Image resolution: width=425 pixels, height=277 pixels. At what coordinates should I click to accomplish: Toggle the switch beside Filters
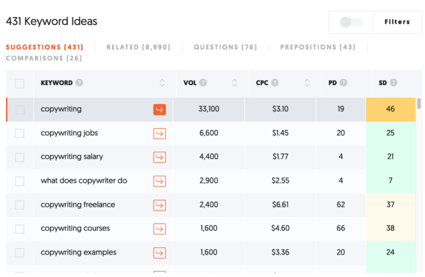coord(351,22)
